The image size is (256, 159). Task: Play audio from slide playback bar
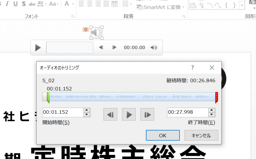[38, 47]
